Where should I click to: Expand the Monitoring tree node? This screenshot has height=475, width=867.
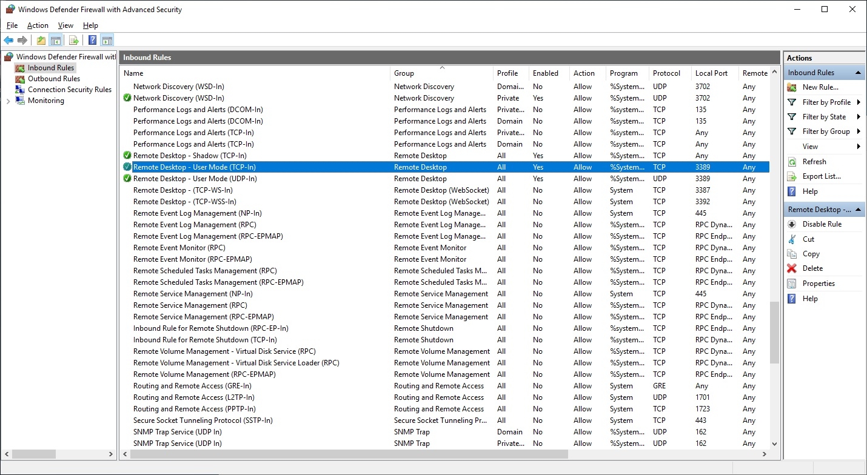coord(8,101)
